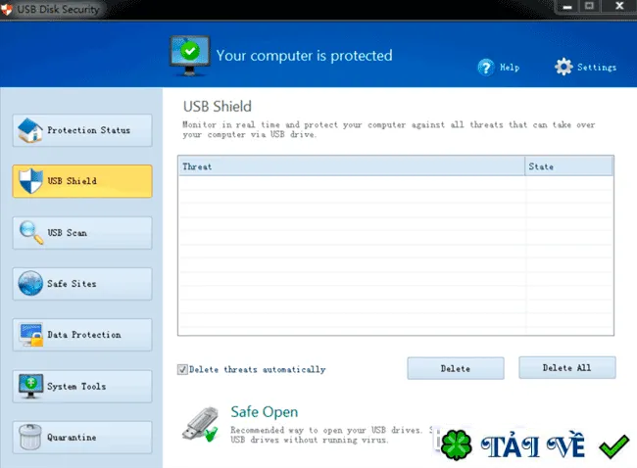
Task: Click the Data Protection lock icon
Action: click(x=31, y=335)
